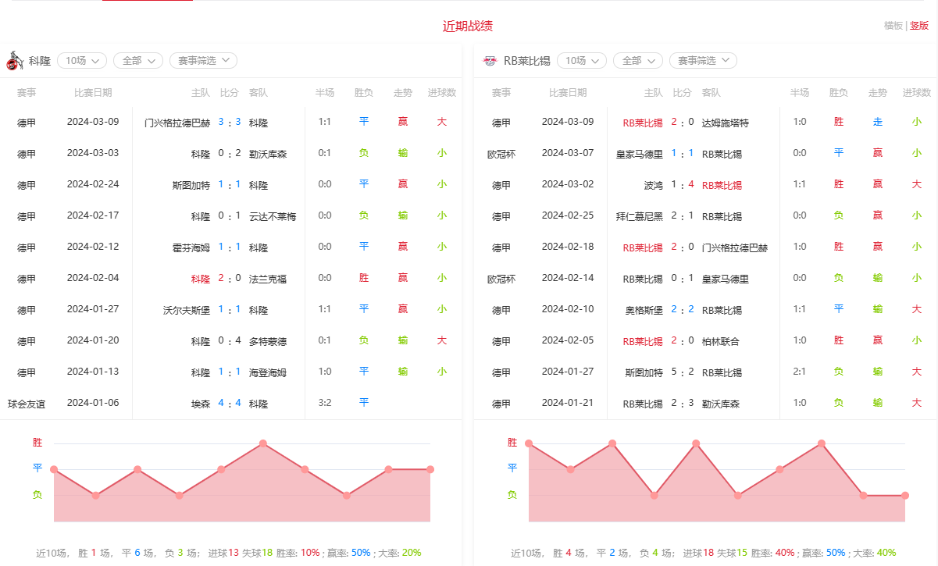Expand 科隆's 全部 venue filter dropdown
This screenshot has width=938, height=566.
click(138, 61)
